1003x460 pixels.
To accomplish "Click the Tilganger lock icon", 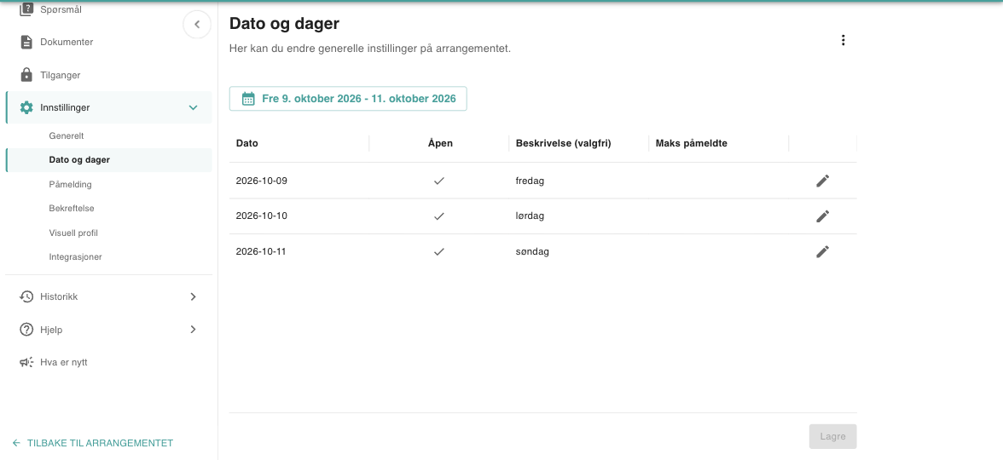I will [26, 75].
